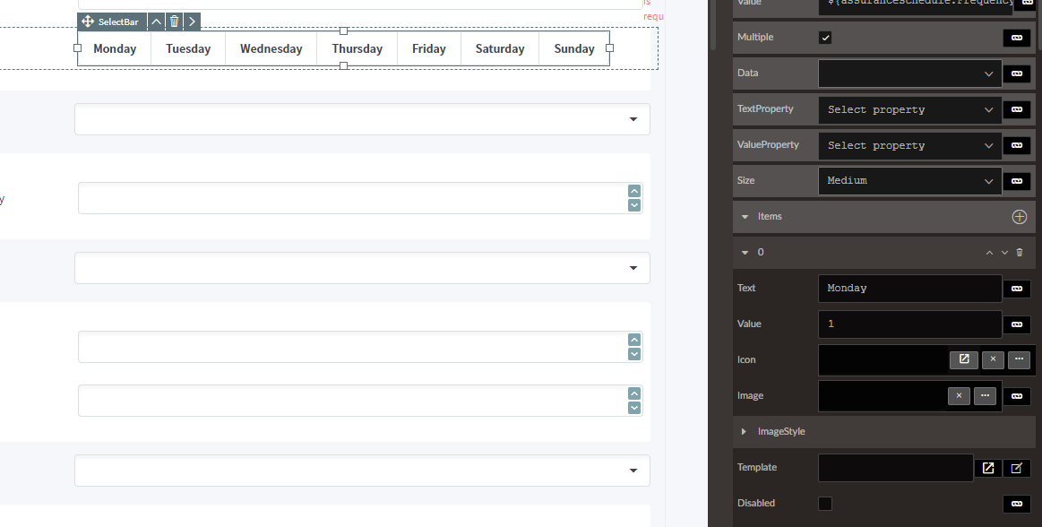Select parent with SelectBar up arrow

click(x=156, y=22)
